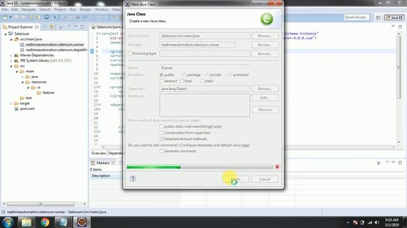Maximize the Markers panel area
Image resolution: width=407 pixels, height=228 pixels.
tap(400, 163)
